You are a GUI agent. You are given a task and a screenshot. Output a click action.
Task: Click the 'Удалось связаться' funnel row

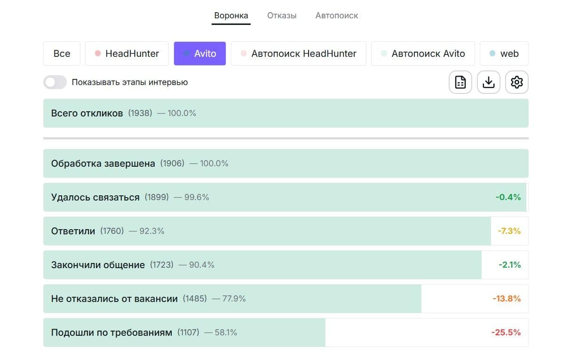tap(286, 197)
